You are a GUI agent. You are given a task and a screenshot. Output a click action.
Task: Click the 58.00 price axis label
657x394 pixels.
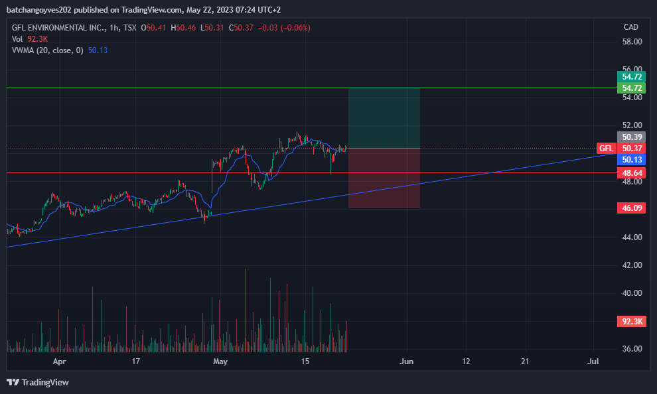click(632, 41)
